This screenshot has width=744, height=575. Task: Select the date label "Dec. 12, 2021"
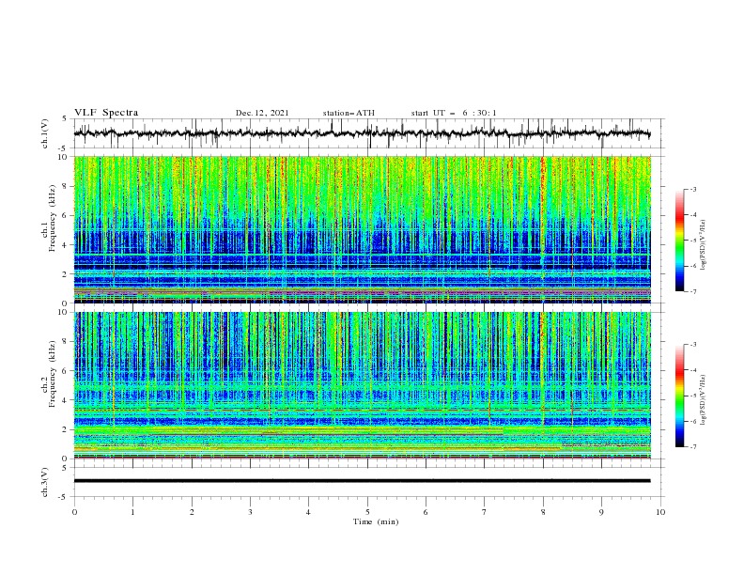262,113
